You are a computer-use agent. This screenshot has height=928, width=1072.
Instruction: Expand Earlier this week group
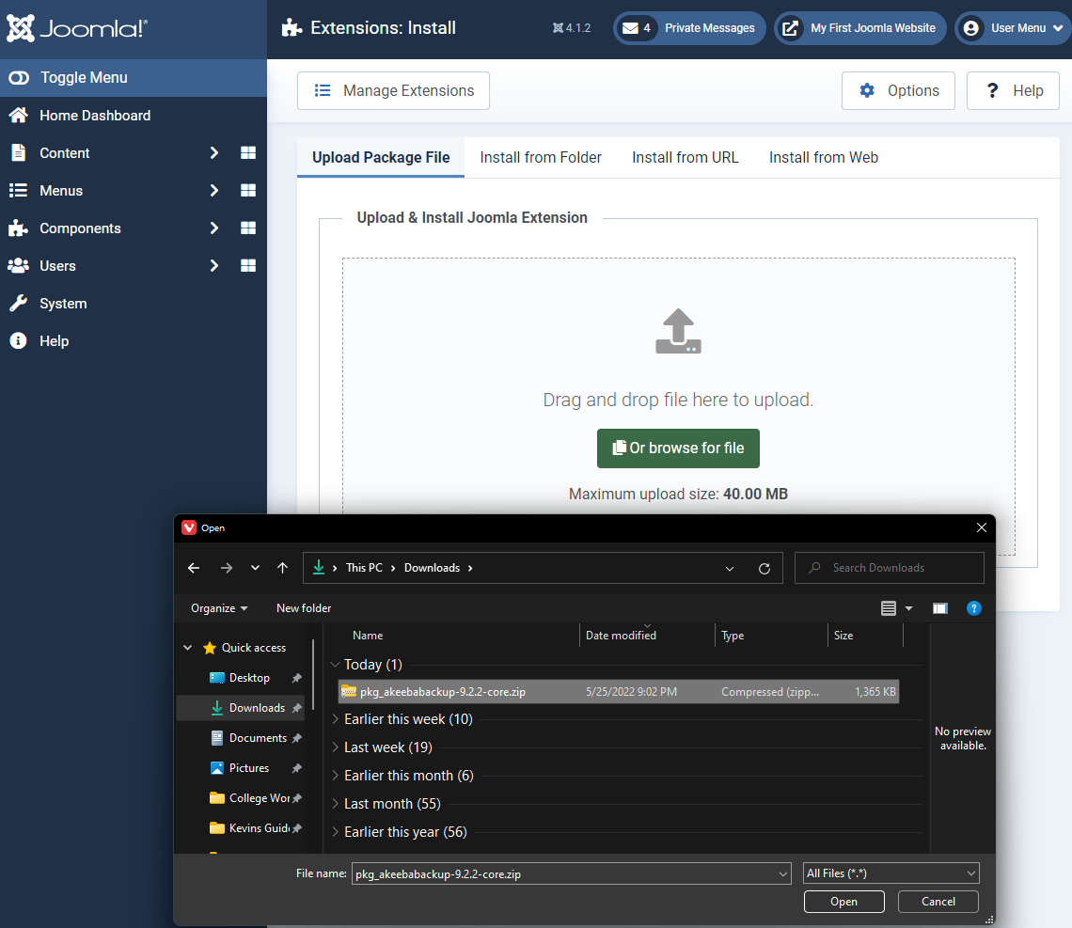[x=335, y=719]
